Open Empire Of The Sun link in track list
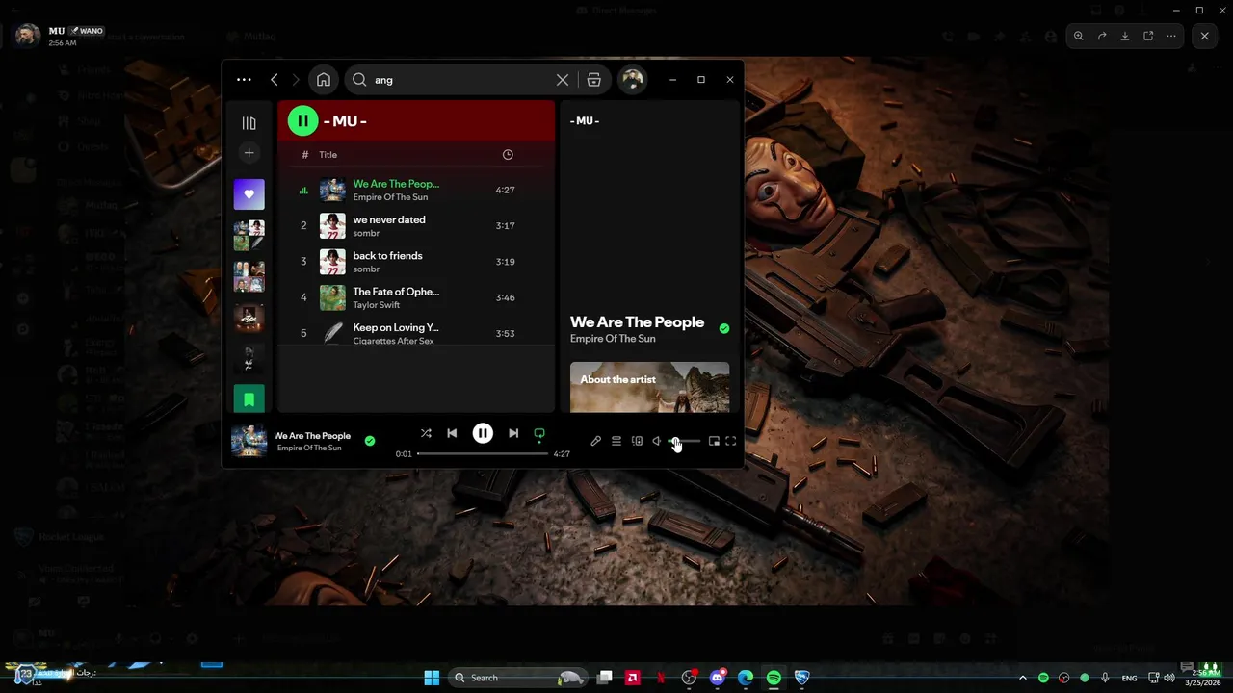This screenshot has width=1233, height=693. [x=390, y=197]
